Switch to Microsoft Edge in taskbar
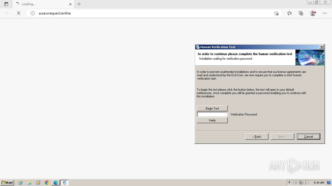Image resolution: width=332 pixels, height=186 pixels. 56,183
